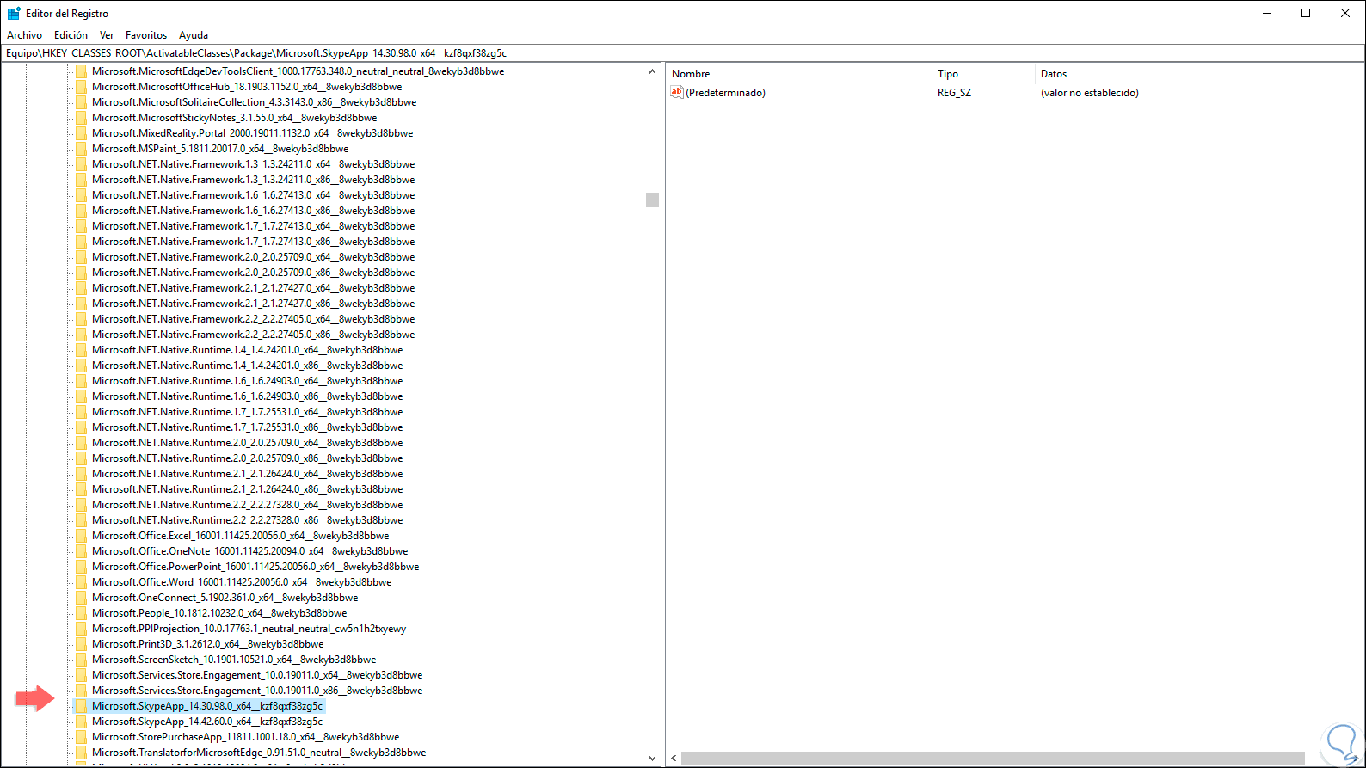Click the tree pane scroll-up arrow
Viewport: 1366px width, 768px height.
click(652, 71)
